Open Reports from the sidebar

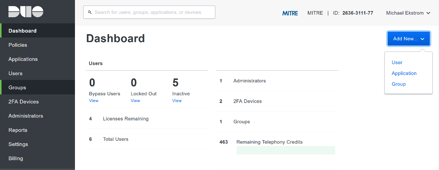coord(18,130)
